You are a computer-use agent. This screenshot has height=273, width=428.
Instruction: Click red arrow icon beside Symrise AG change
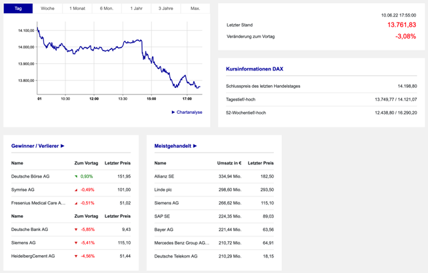(76, 190)
